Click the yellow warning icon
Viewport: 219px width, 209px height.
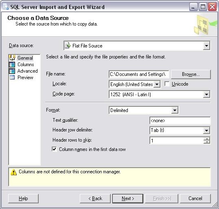click(14, 172)
